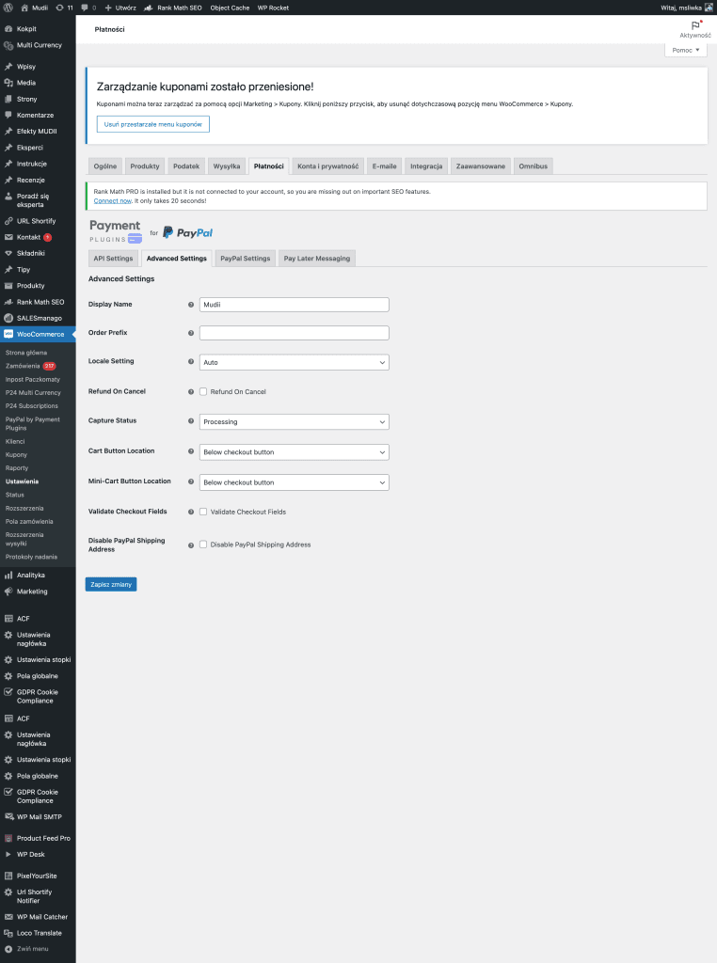This screenshot has width=717, height=963.
Task: Check Disable PayPal Shipping Address option
Action: coord(203,545)
